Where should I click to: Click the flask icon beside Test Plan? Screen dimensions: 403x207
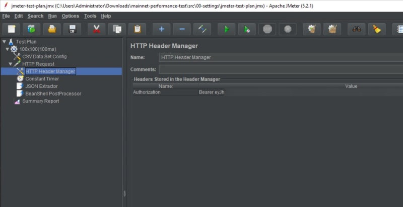[x=11, y=42]
